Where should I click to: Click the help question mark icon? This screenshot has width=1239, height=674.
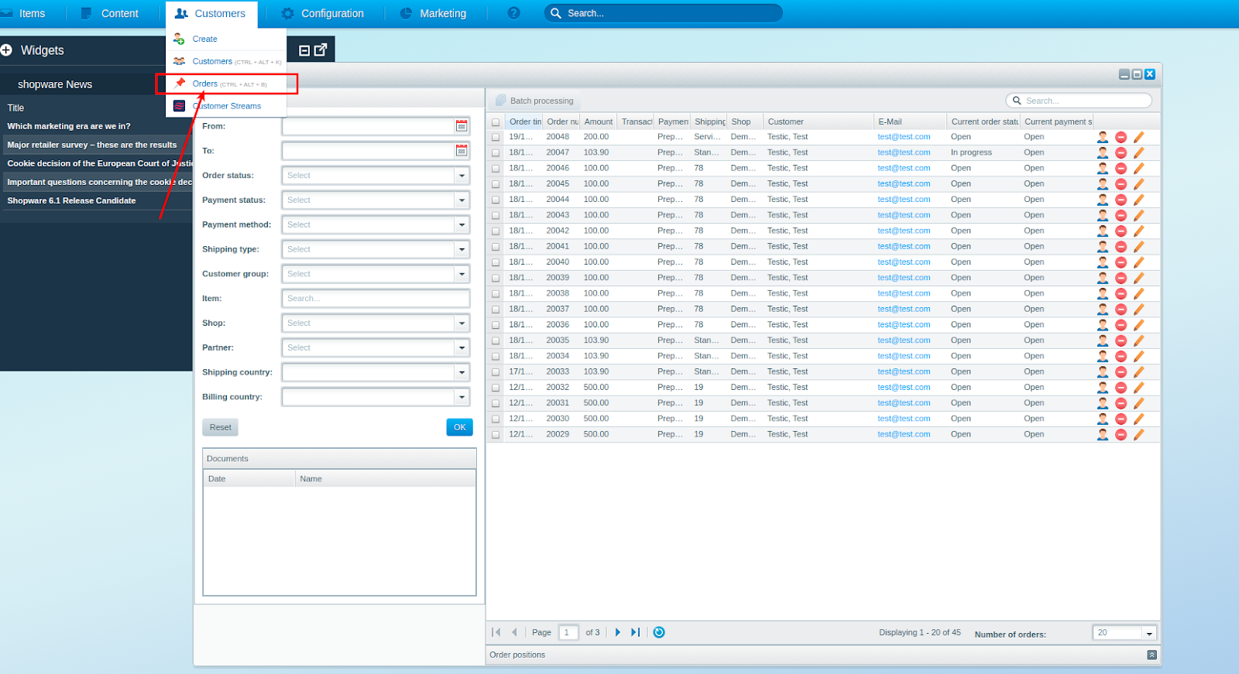click(513, 13)
